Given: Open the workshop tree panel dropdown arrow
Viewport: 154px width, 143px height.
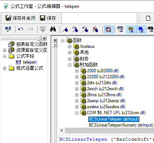Looking at the screenshot, I should (39, 38).
